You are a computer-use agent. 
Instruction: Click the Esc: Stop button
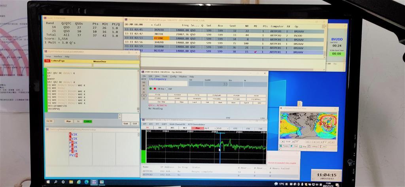(x=161, y=102)
